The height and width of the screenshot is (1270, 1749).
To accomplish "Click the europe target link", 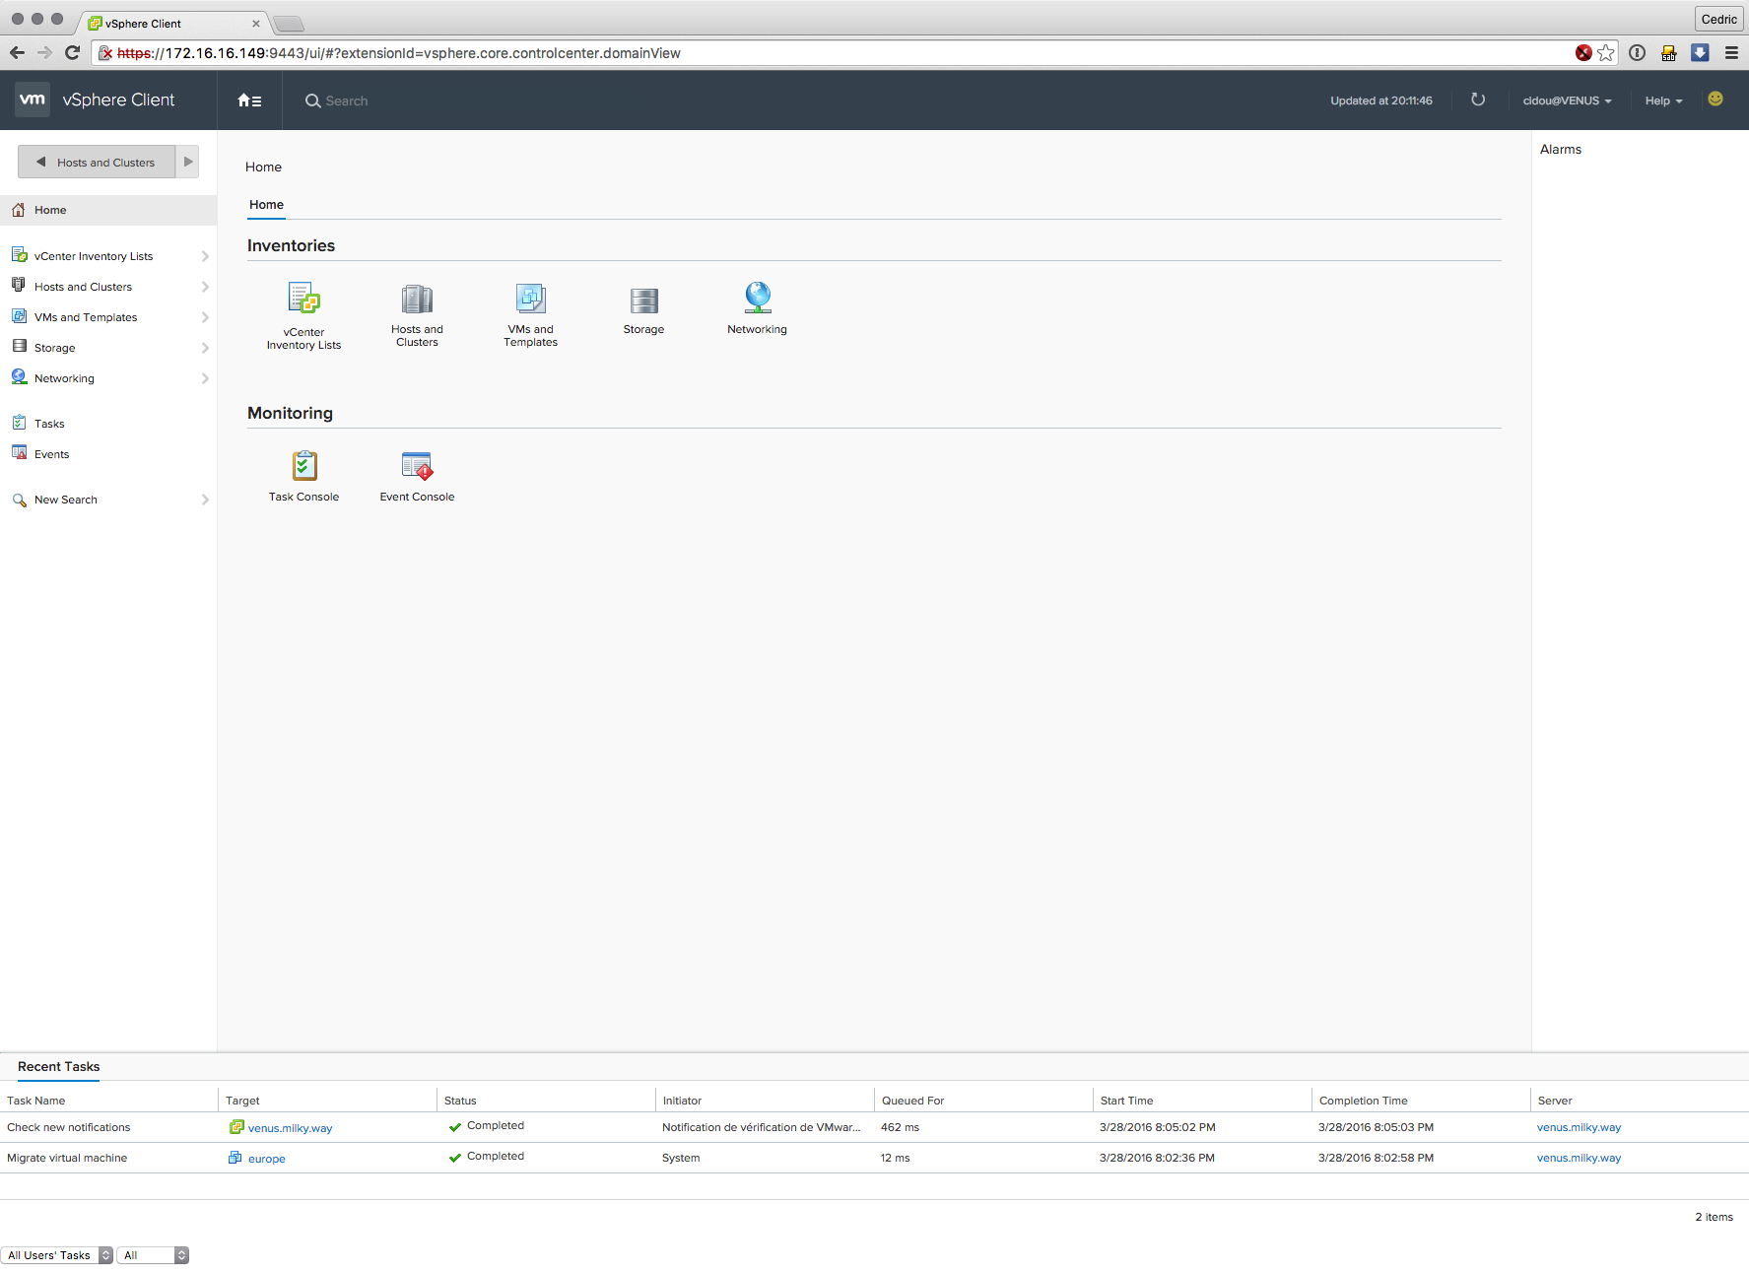I will 266,1159.
